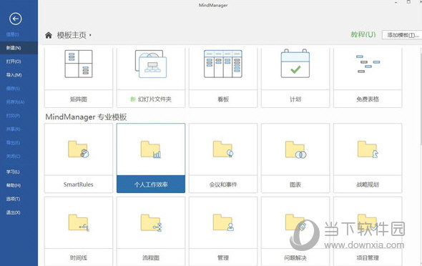This screenshot has width=422, height=266.
Task: Click the vertical scrollbar on the right
Action: tap(421, 97)
